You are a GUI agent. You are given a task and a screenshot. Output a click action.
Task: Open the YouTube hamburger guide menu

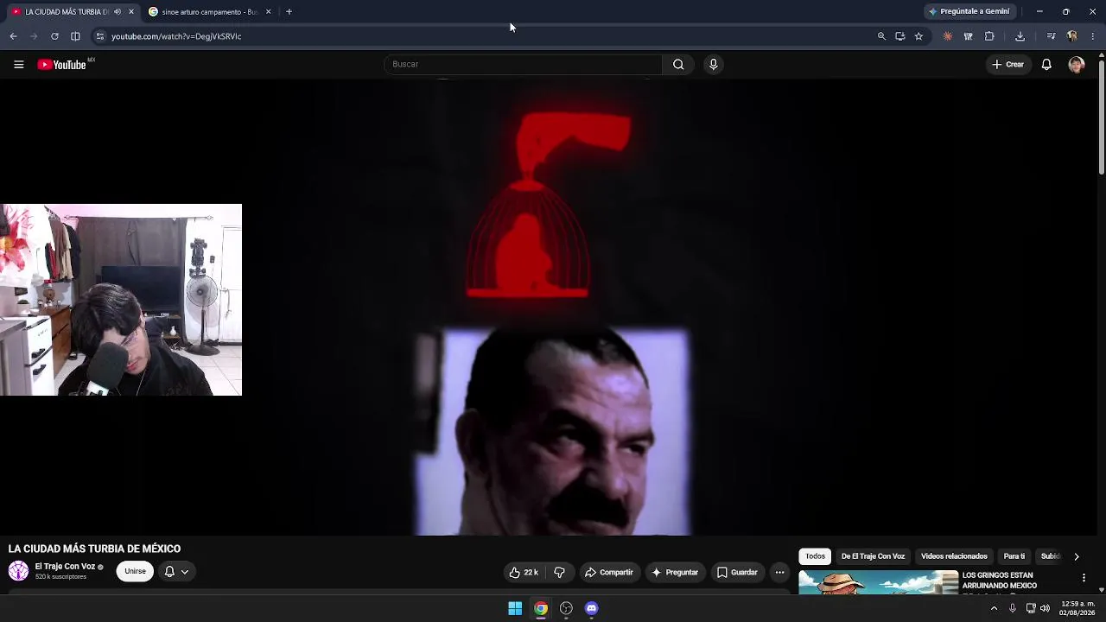click(18, 65)
